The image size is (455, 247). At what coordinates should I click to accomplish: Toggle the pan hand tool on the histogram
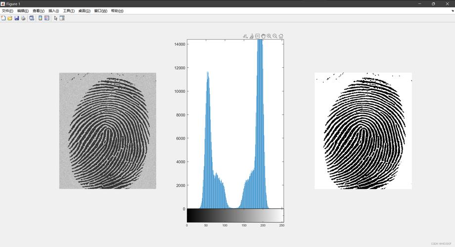point(263,36)
